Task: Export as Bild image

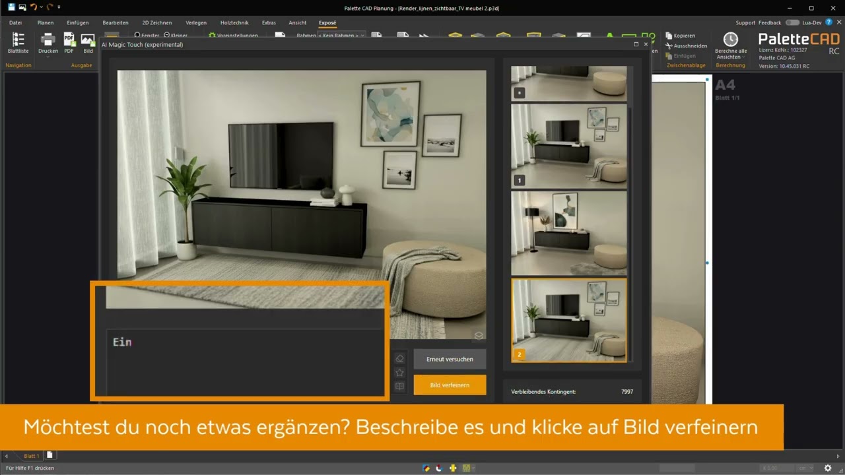Action: (88, 43)
